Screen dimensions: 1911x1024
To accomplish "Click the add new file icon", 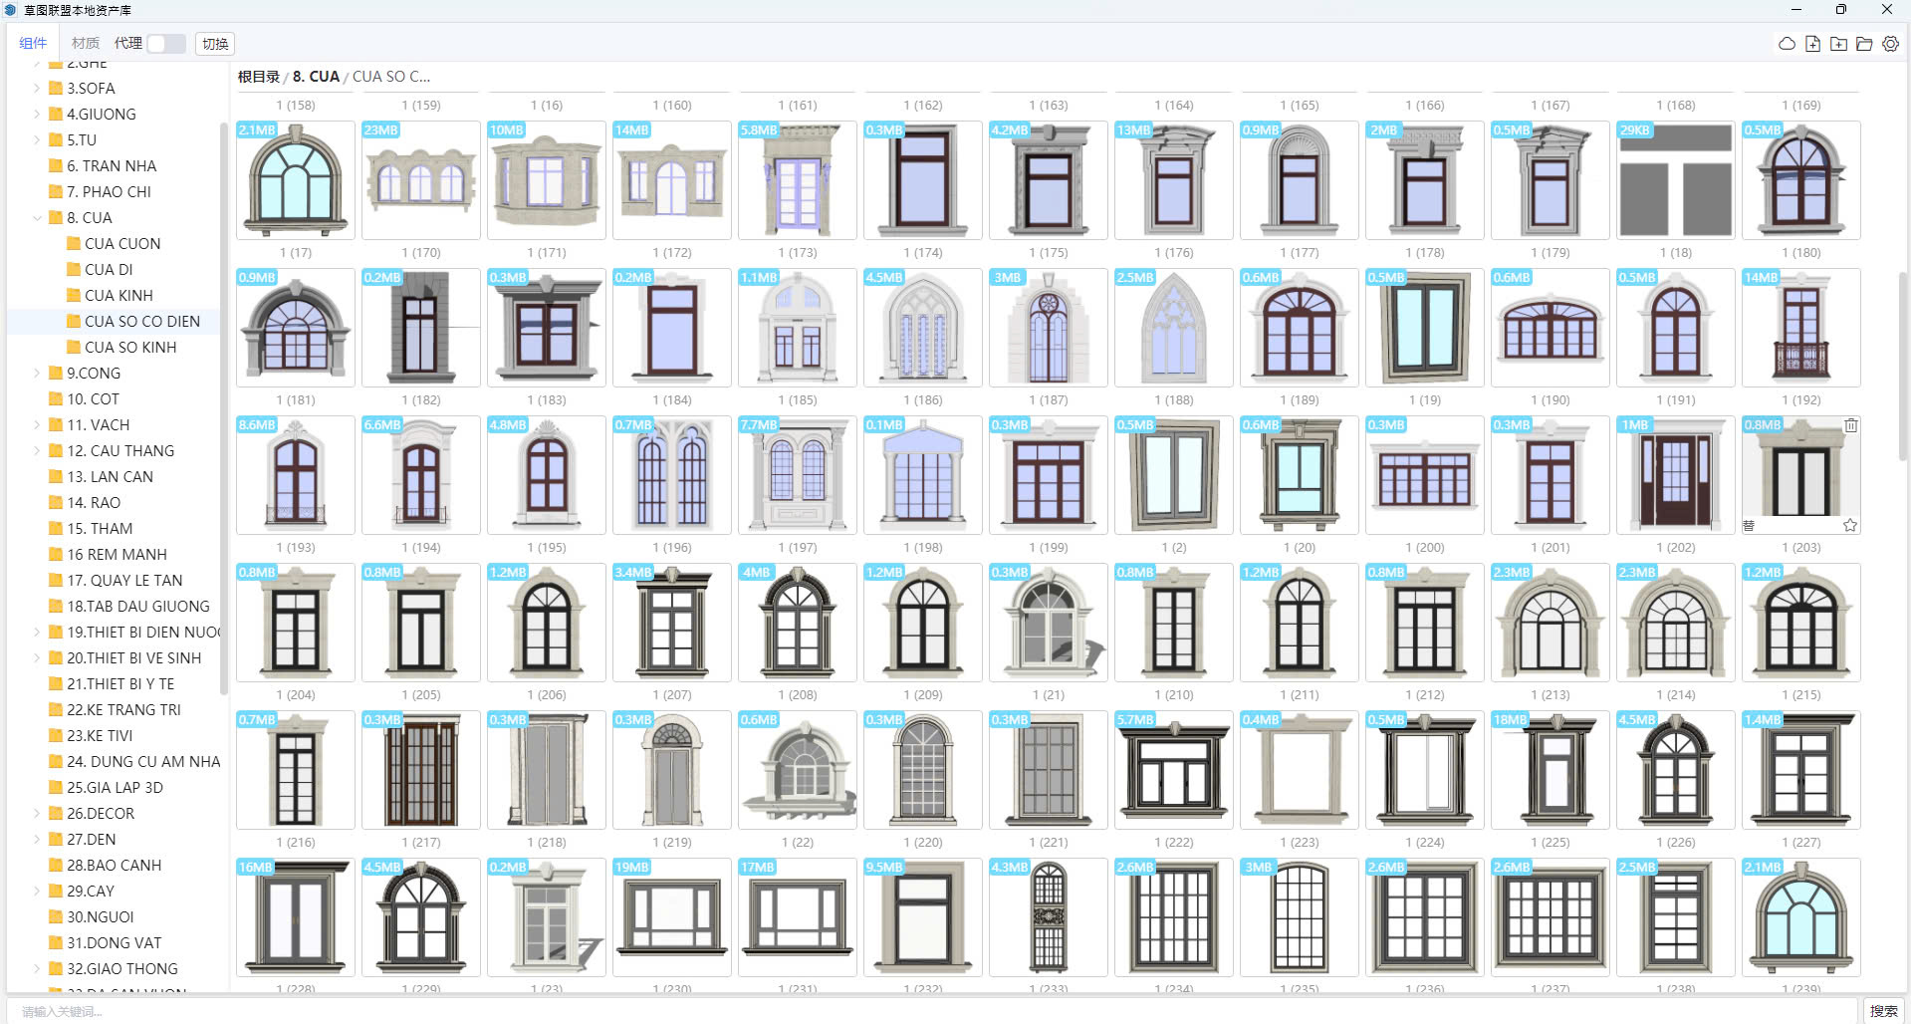I will (1812, 44).
